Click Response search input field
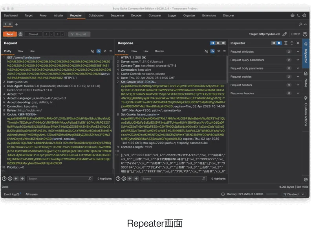The width and height of the screenshot is (311, 249). coord(174,179)
